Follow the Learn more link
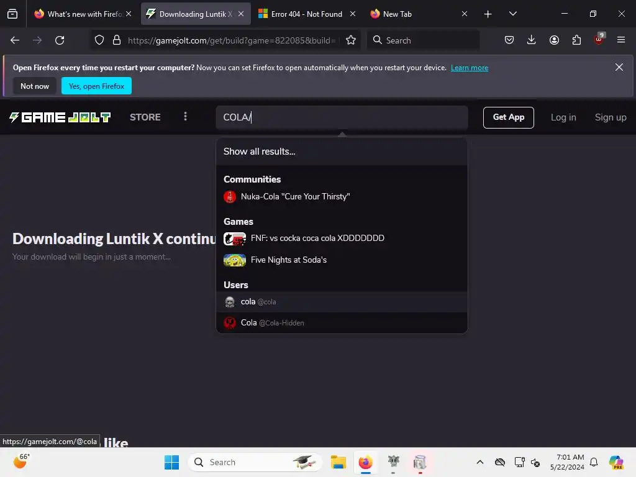Image resolution: width=636 pixels, height=477 pixels. coord(470,68)
